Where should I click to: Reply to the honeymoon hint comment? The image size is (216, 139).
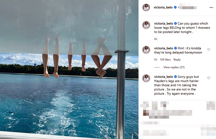point(177,60)
